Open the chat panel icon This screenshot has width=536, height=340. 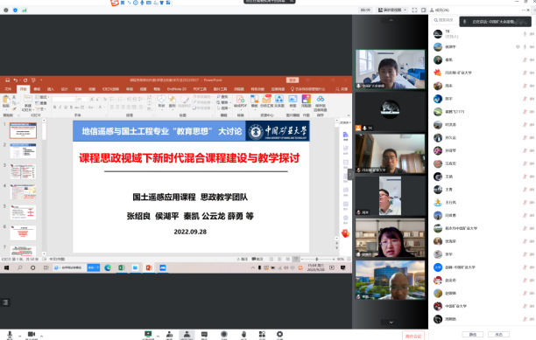coord(204,335)
